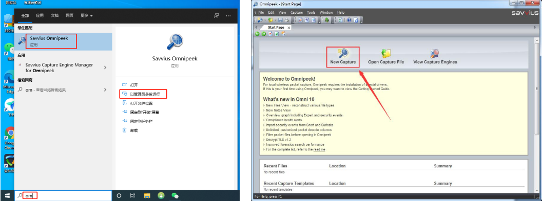
Task: Open the Window menu in Omnipeek
Action: coord(326,12)
